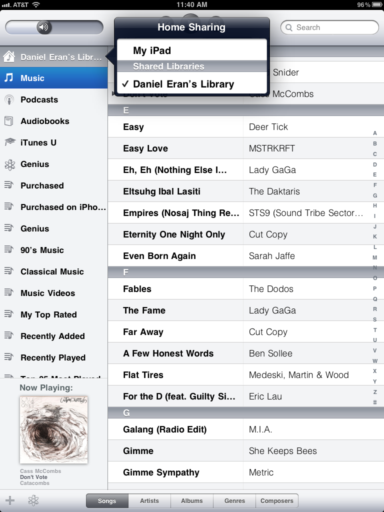The image size is (384, 512).
Task: Click the Purchased playlist icon
Action: [9, 185]
